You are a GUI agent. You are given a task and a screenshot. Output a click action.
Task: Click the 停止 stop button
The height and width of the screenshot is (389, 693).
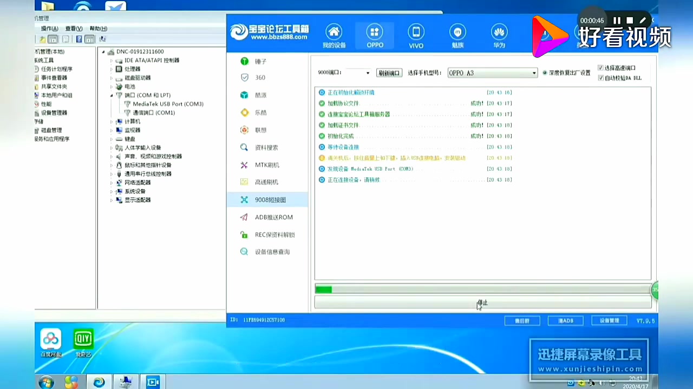coord(482,303)
